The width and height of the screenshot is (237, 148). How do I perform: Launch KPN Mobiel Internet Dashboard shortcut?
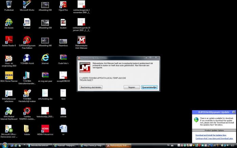coord(9,114)
